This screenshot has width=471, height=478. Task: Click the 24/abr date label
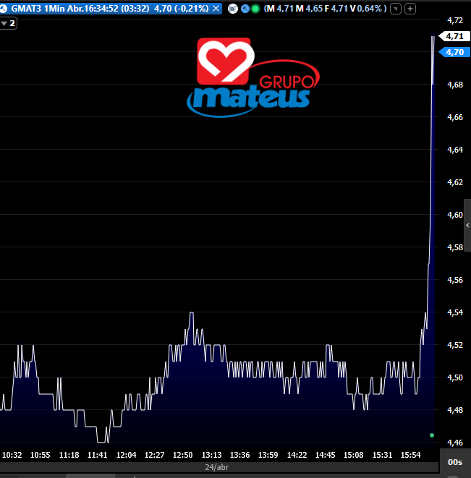pyautogui.click(x=216, y=467)
